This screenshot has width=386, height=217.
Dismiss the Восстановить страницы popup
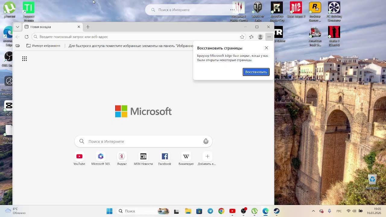tap(266, 48)
